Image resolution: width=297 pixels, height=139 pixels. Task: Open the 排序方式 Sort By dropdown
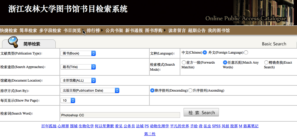coord(90,90)
